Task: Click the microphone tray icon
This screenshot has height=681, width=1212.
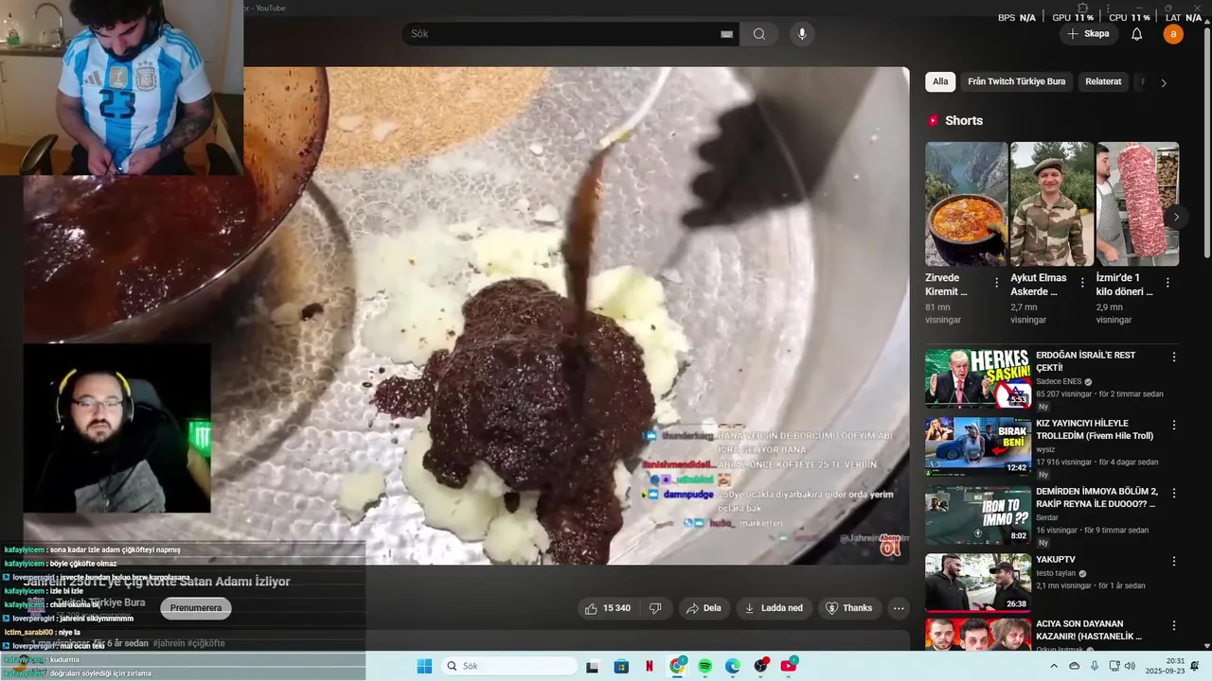Action: click(1095, 666)
